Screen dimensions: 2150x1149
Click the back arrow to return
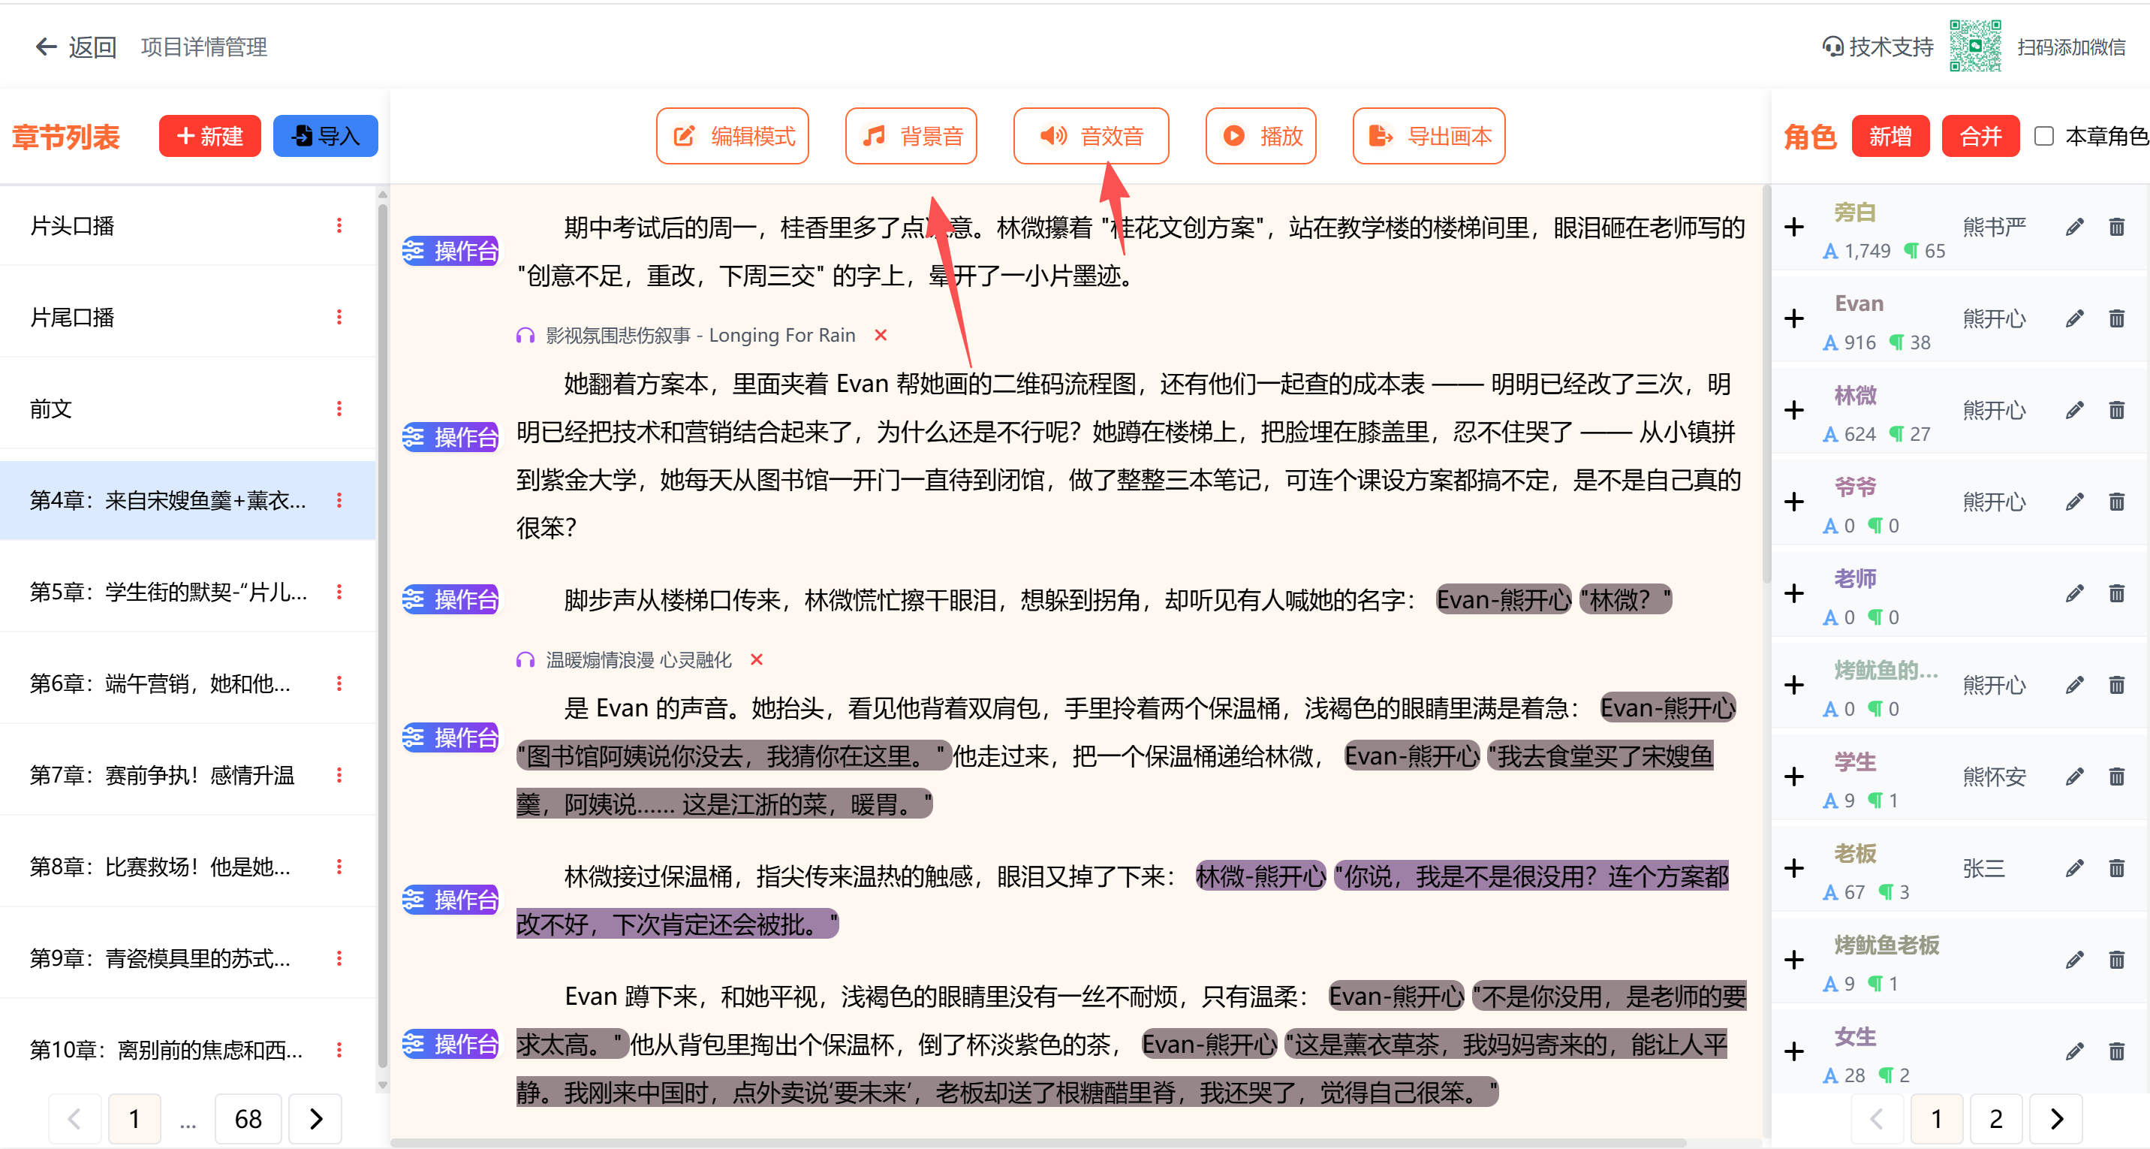tap(47, 47)
